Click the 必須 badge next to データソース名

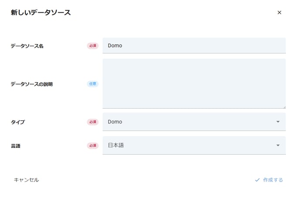(x=92, y=46)
